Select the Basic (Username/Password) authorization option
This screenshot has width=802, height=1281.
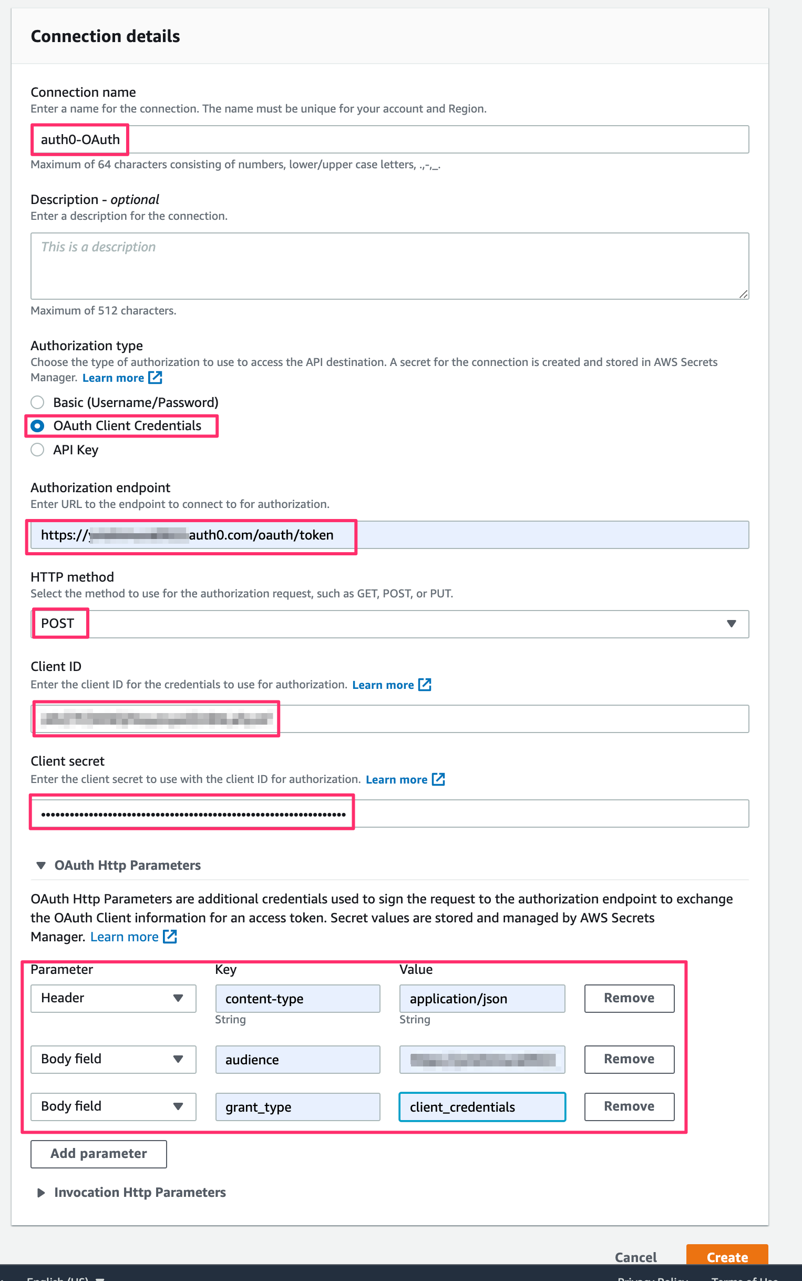click(x=38, y=402)
